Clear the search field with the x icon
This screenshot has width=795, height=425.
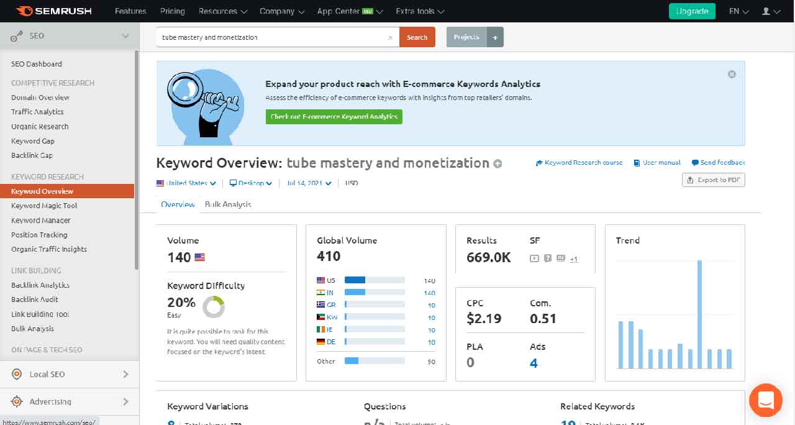[x=390, y=37]
